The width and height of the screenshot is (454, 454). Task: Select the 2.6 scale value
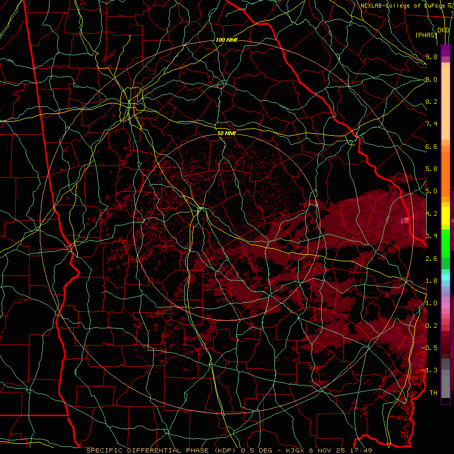coord(431,259)
